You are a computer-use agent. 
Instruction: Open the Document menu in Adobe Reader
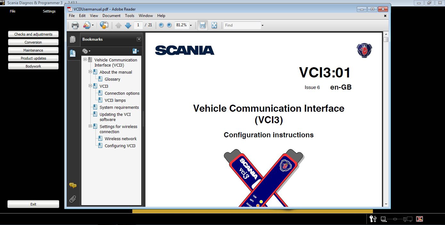pyautogui.click(x=111, y=15)
